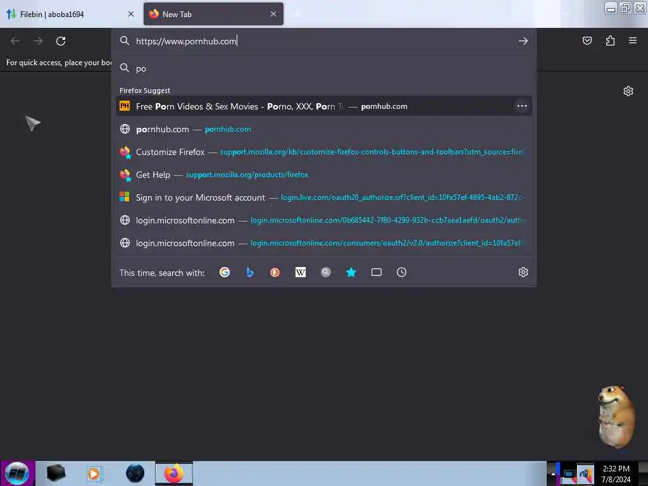Choose Sign in to your Microsoft account suggestion
This screenshot has height=486, width=648.
(324, 197)
